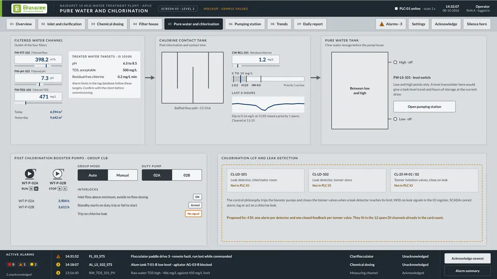Select the High level switch indicator
This screenshot has height=279, width=497.
395,63
